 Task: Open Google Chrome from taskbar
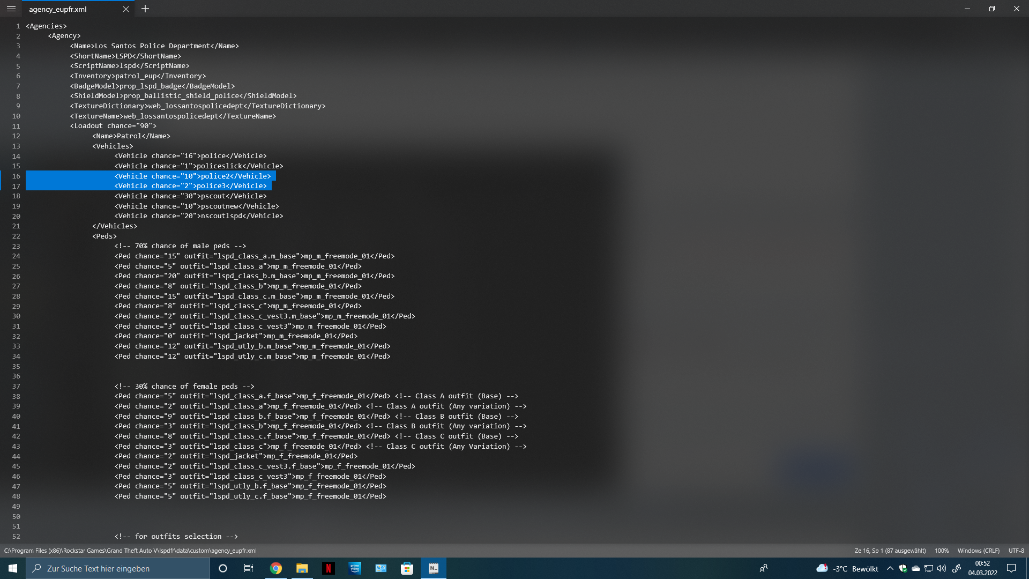tap(276, 568)
